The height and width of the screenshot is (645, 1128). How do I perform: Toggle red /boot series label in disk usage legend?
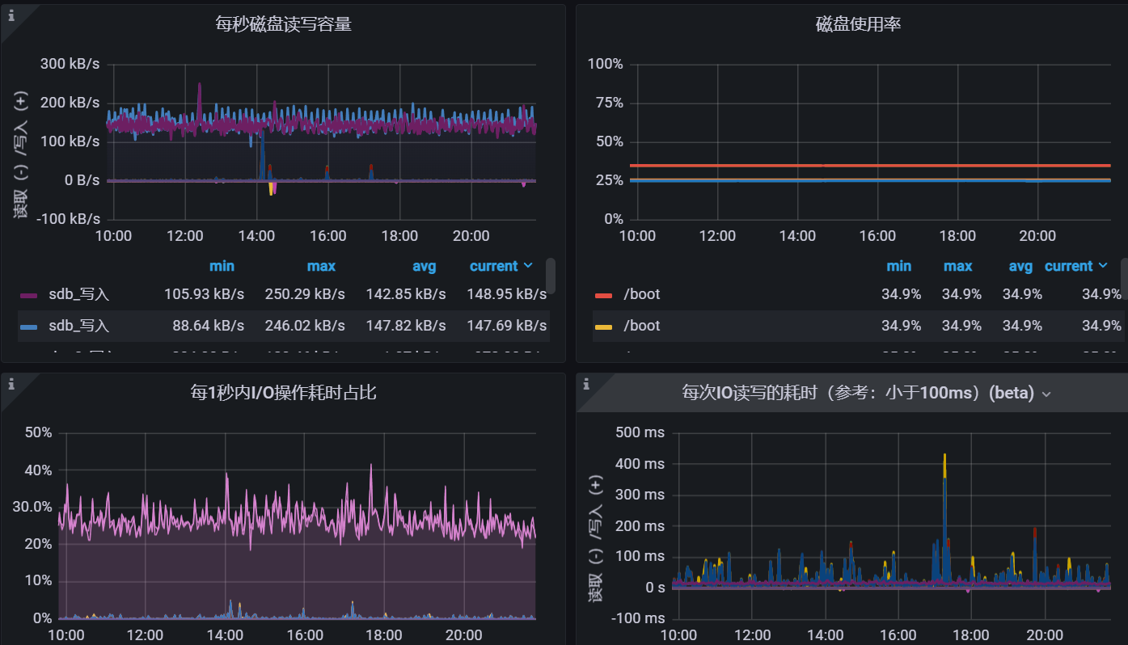pyautogui.click(x=642, y=295)
